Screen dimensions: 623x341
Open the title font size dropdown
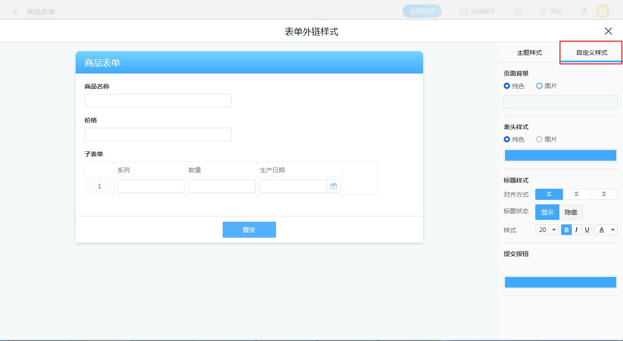click(x=547, y=230)
